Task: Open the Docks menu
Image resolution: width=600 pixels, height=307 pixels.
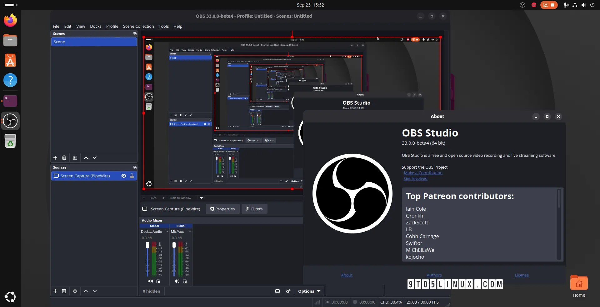Action: tap(96, 26)
